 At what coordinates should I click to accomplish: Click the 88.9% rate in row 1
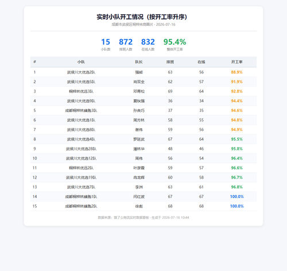(236, 72)
